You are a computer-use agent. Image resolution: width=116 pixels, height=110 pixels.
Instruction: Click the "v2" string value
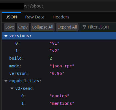click(x=55, y=51)
